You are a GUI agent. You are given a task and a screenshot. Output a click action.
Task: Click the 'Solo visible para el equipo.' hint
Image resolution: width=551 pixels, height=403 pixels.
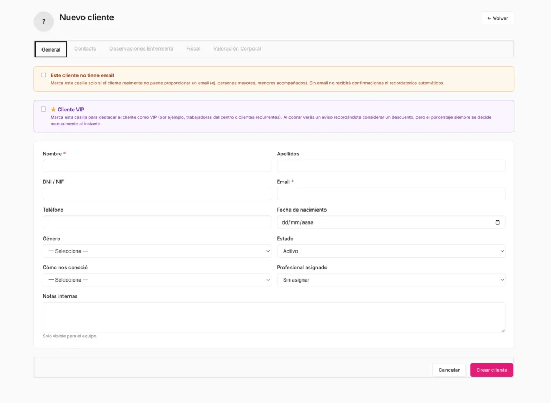click(x=70, y=336)
